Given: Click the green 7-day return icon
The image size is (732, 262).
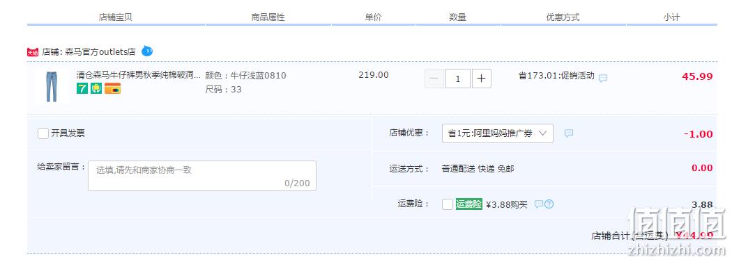Looking at the screenshot, I should coord(82,88).
